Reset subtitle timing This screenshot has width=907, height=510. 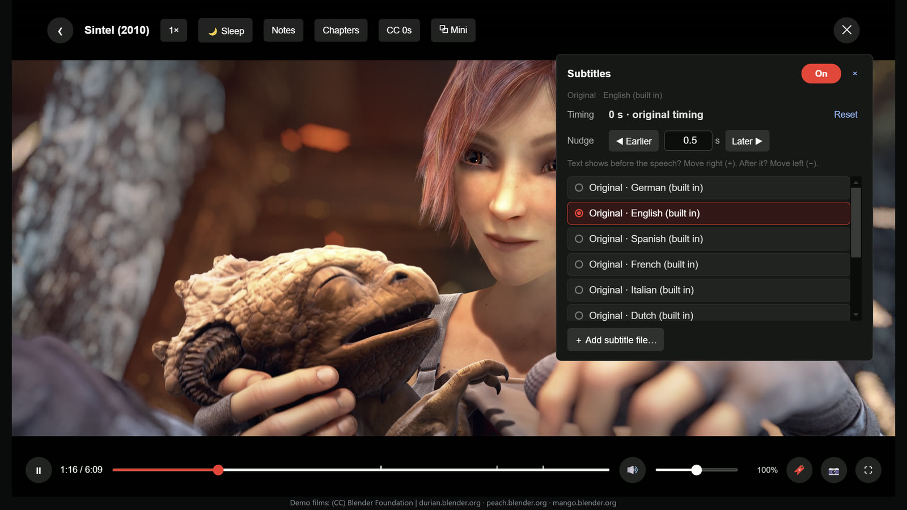(845, 114)
